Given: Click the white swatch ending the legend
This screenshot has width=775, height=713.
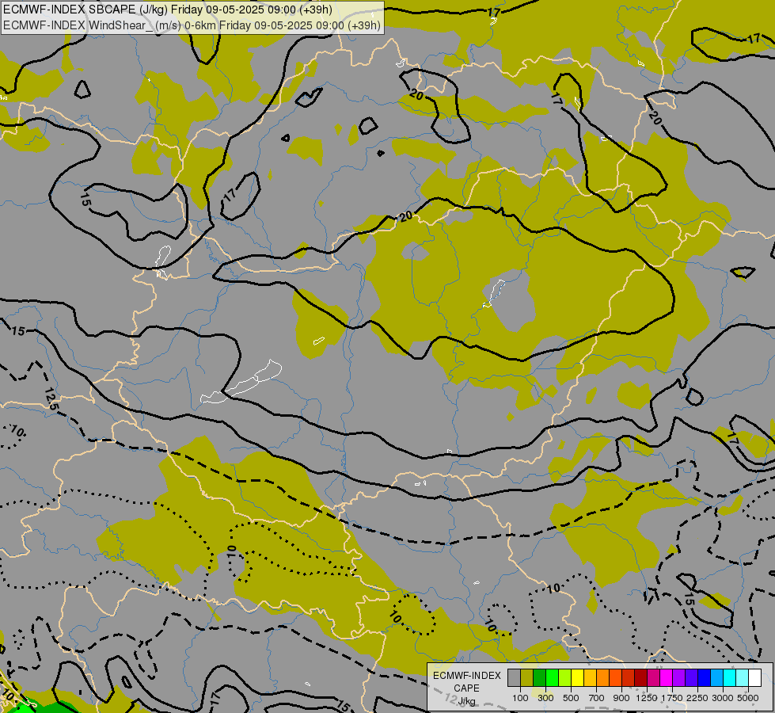Looking at the screenshot, I should pyautogui.click(x=755, y=677).
